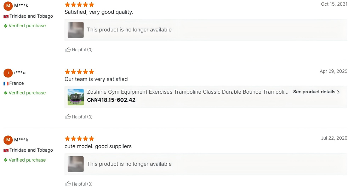Click the green verified badge icon under France
This screenshot has height=187, width=354.
pos(6,93)
